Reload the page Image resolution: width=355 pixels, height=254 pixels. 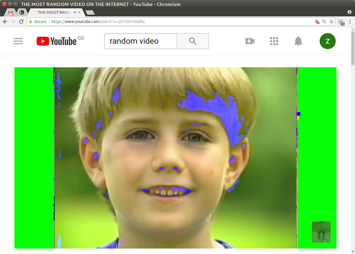pos(21,22)
